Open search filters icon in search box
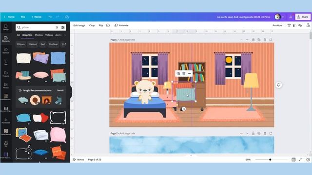 (63, 27)
